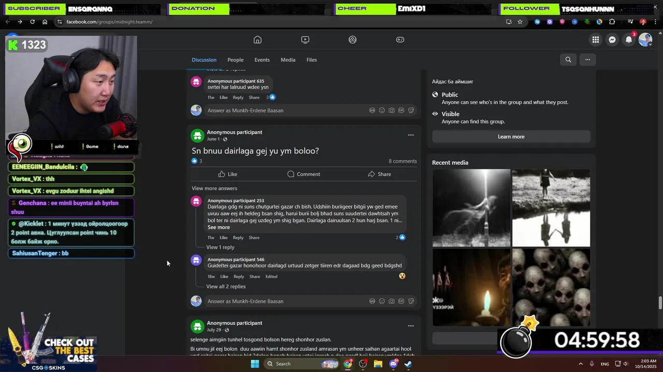Show hidden system tray icons chevron
The height and width of the screenshot is (372, 663).
(580, 364)
